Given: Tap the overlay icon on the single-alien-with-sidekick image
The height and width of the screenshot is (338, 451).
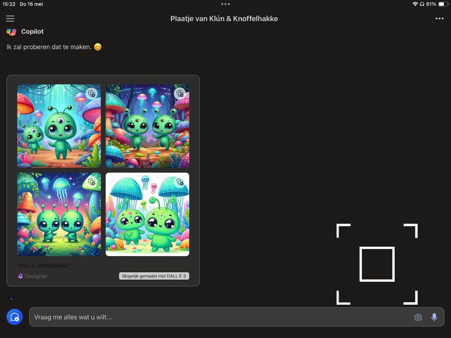Looking at the screenshot, I should pyautogui.click(x=92, y=94).
